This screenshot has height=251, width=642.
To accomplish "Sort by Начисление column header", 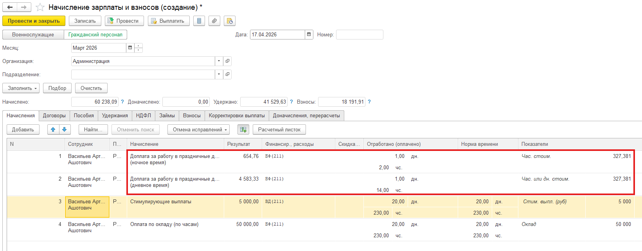I will tap(175, 144).
